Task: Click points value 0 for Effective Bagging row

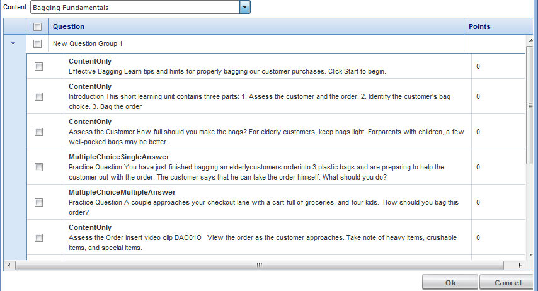Action: click(478, 66)
